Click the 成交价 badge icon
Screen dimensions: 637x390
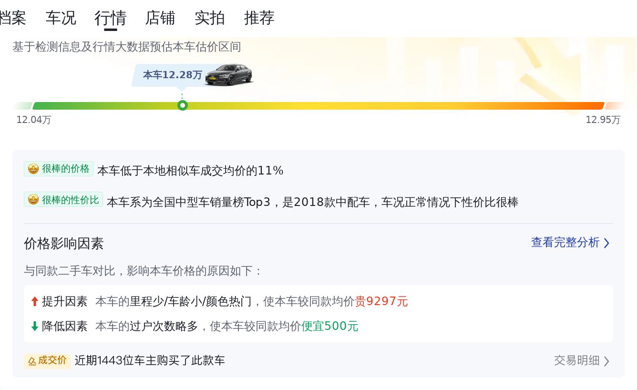click(x=32, y=361)
